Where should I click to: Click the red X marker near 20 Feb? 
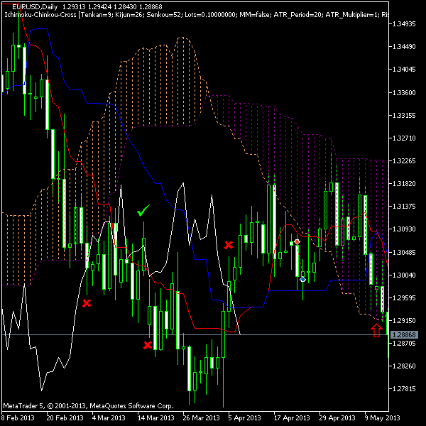click(87, 303)
